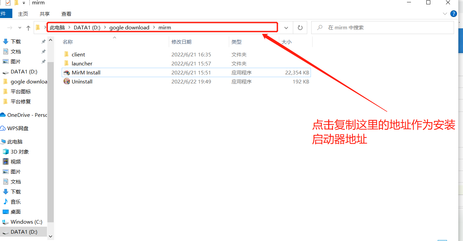The height and width of the screenshot is (241, 463).
Task: Open 3D 对象 in navigation tree
Action: (20, 152)
